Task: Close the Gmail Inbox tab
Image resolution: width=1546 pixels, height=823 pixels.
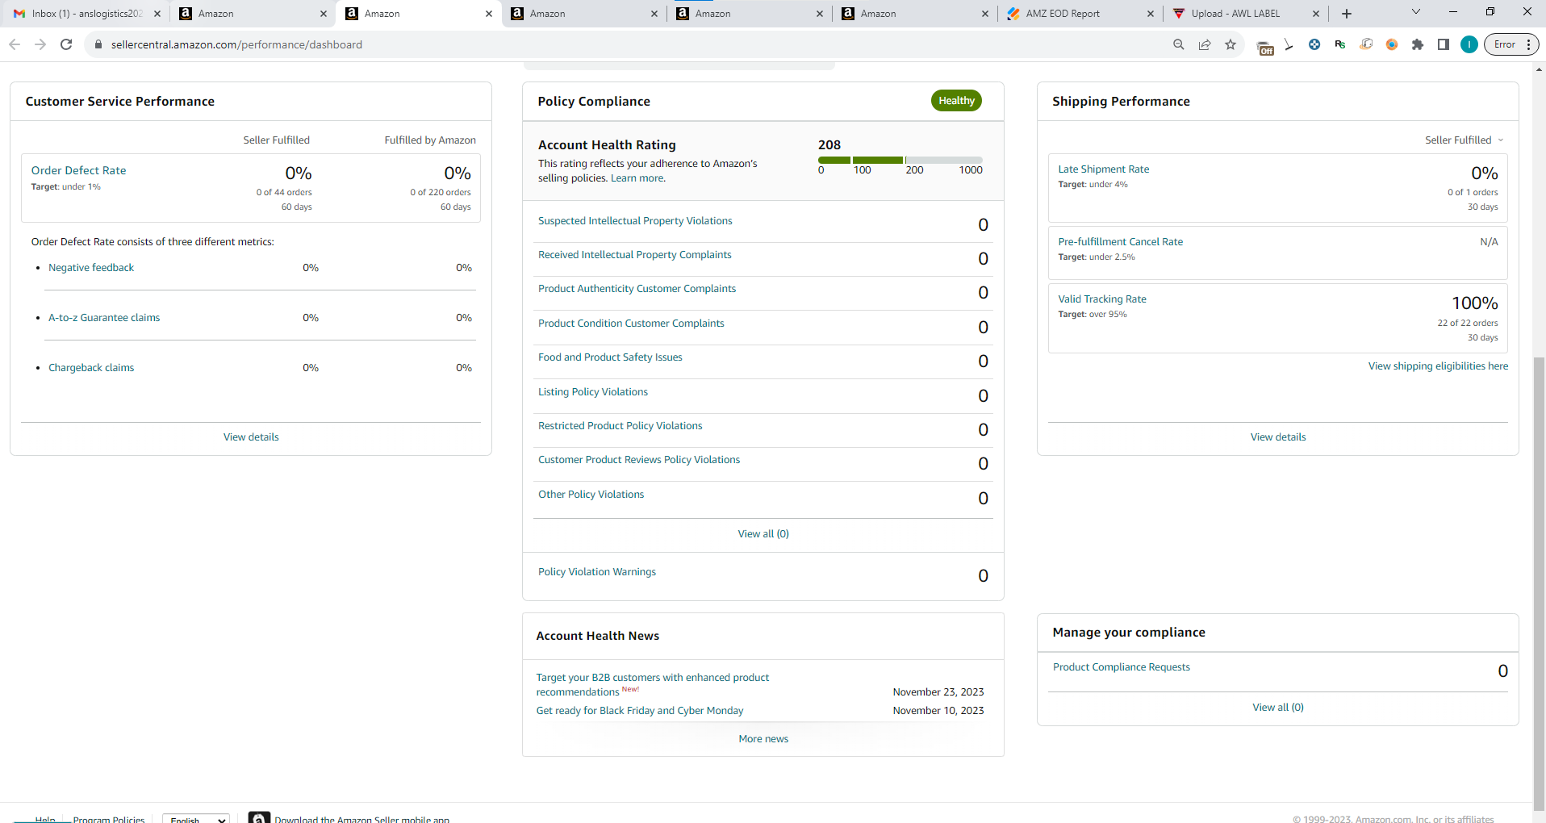Action: [157, 14]
